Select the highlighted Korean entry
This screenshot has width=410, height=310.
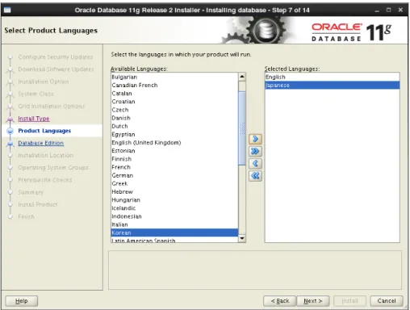pyautogui.click(x=174, y=232)
